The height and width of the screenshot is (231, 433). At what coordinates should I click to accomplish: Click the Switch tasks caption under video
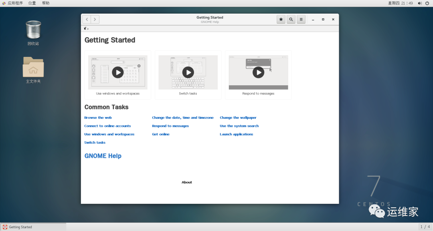[x=188, y=93]
